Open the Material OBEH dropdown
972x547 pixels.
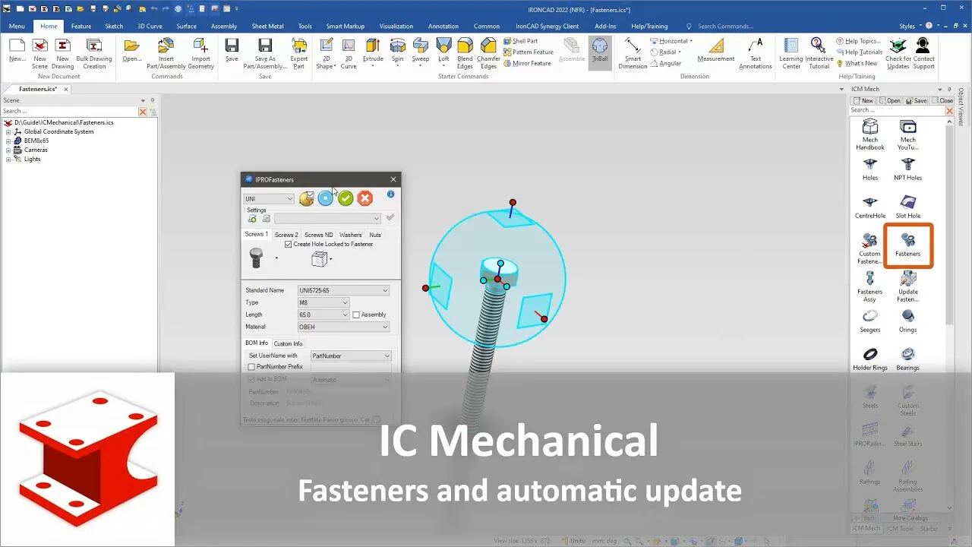343,327
